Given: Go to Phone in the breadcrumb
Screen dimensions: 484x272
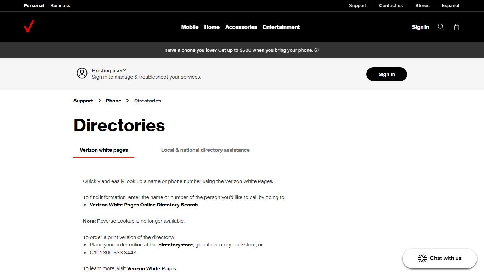Looking at the screenshot, I should [x=114, y=101].
